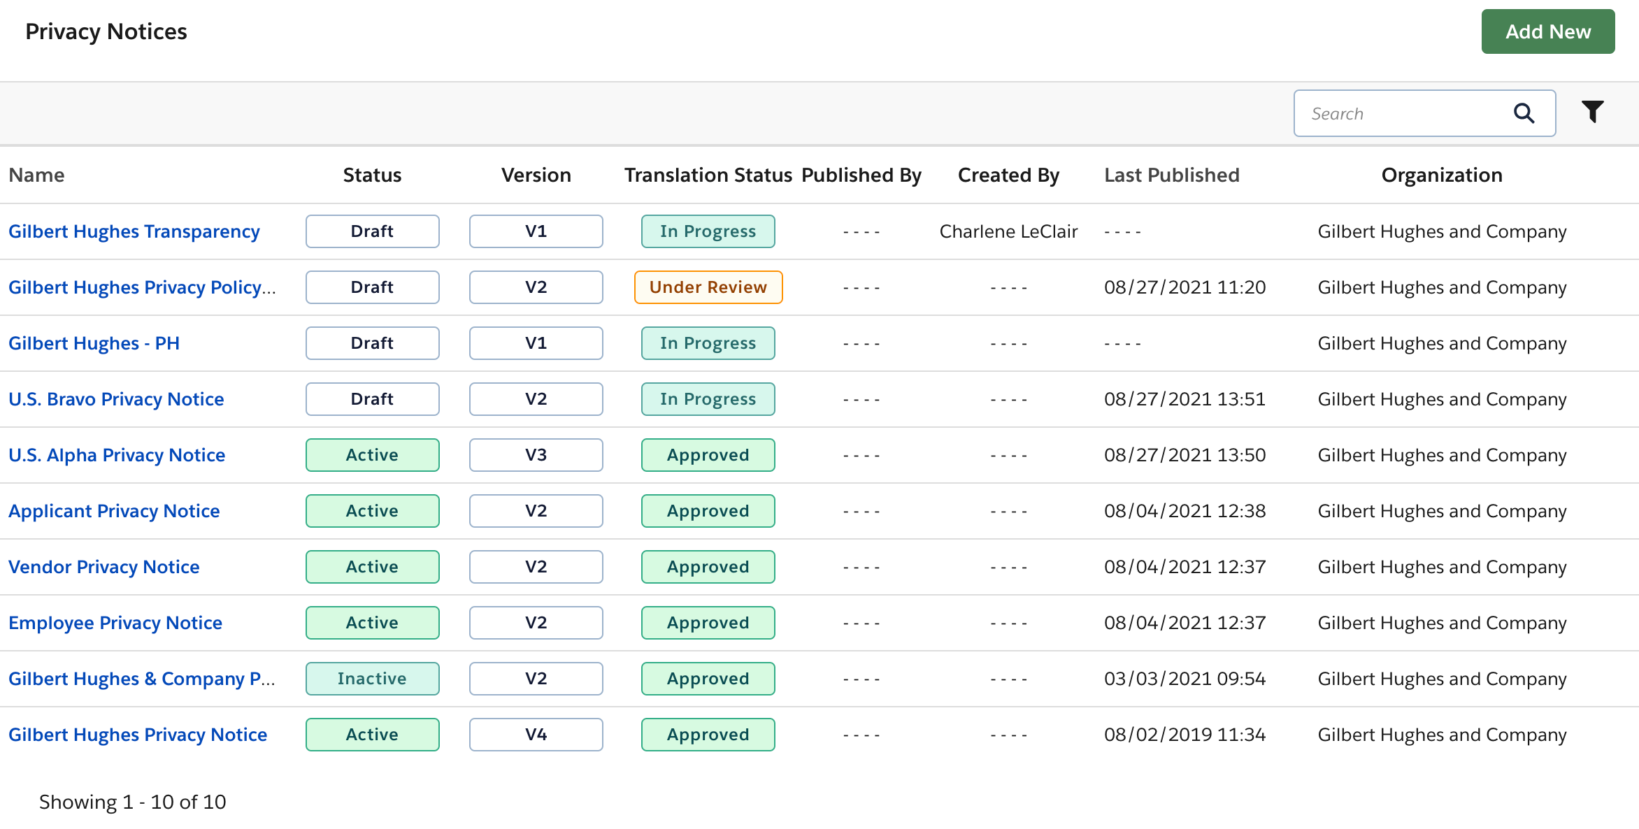Viewport: 1639px width, 829px height.
Task: Click the Under Review badge
Action: click(708, 287)
